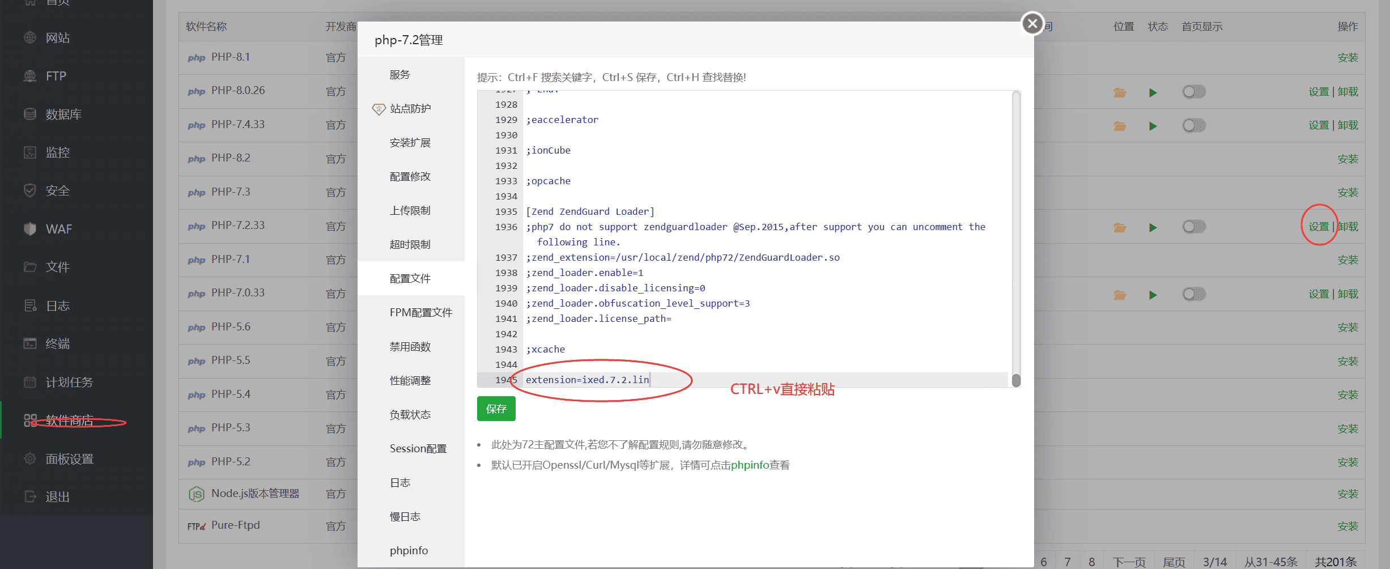
Task: Toggle homepage display for PHP-7.4.33
Action: click(x=1193, y=125)
